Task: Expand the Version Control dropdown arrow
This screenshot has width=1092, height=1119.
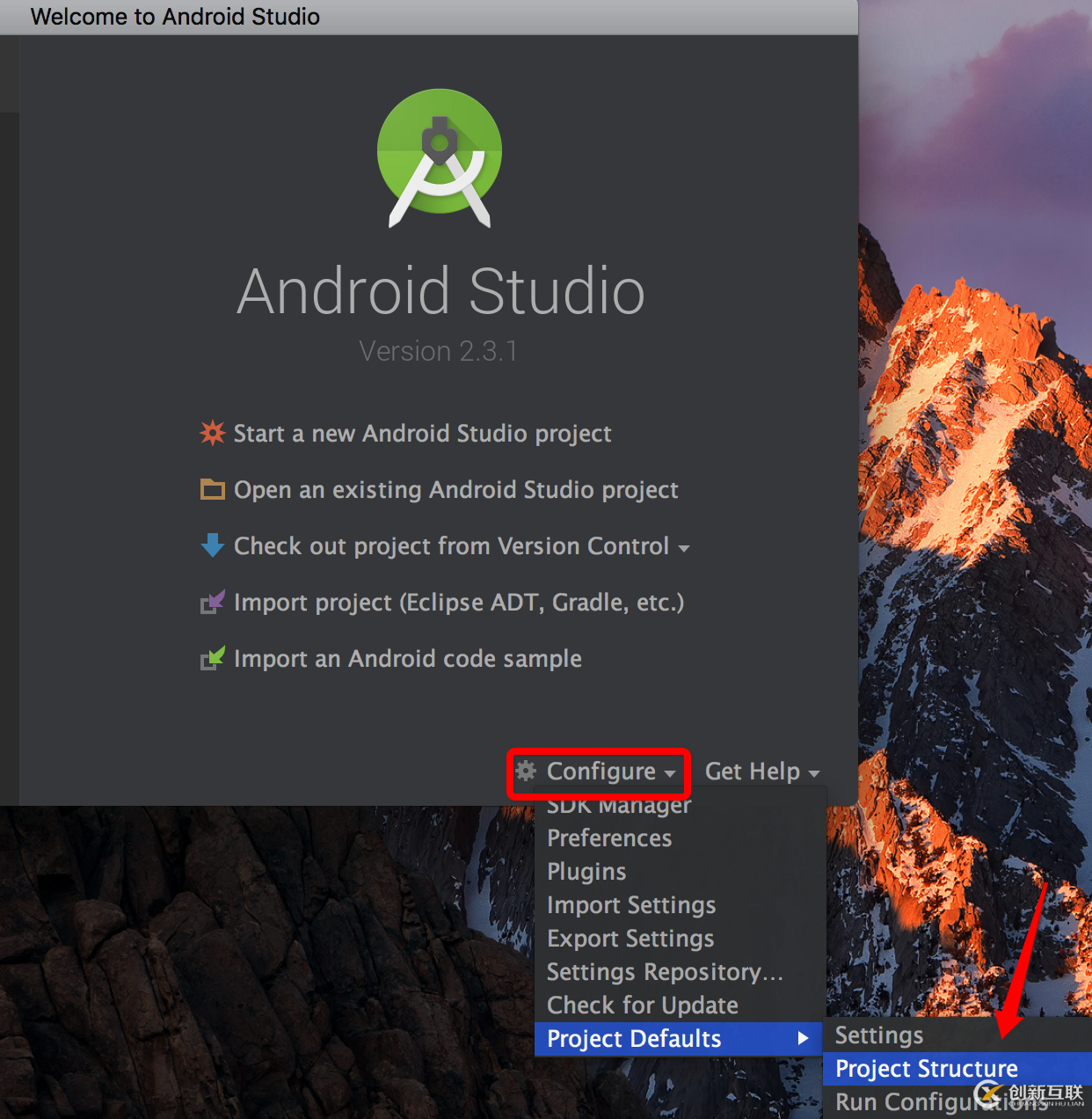Action: 683,548
